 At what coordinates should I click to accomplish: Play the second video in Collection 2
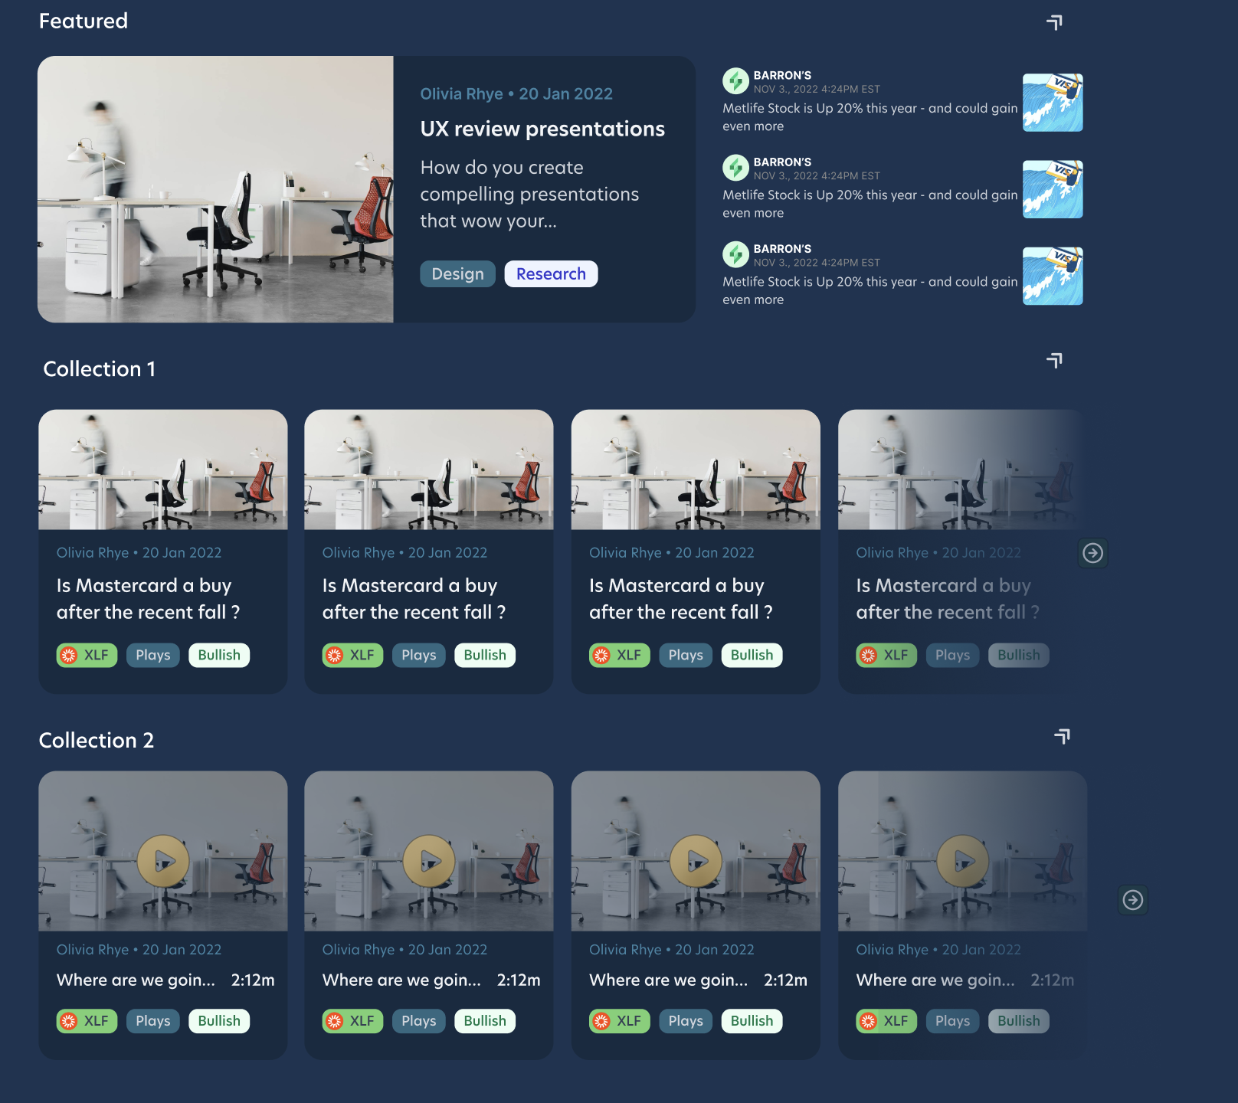click(429, 861)
